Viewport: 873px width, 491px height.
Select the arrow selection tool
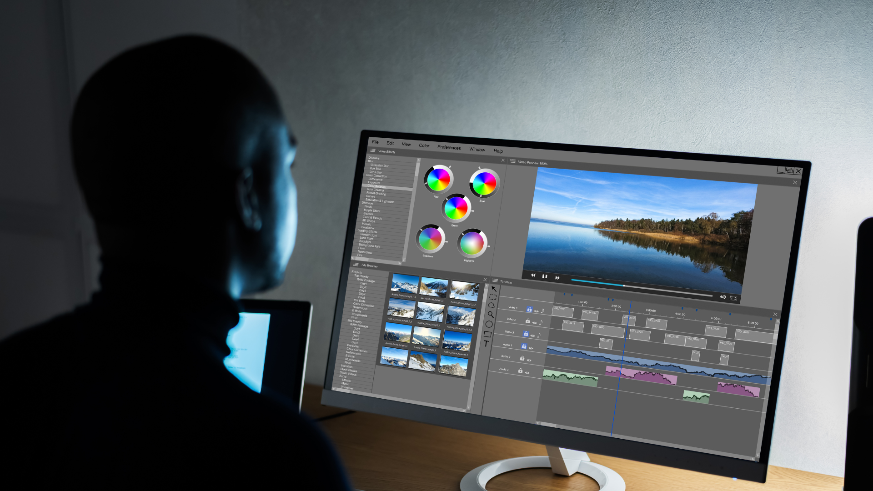[x=494, y=289]
